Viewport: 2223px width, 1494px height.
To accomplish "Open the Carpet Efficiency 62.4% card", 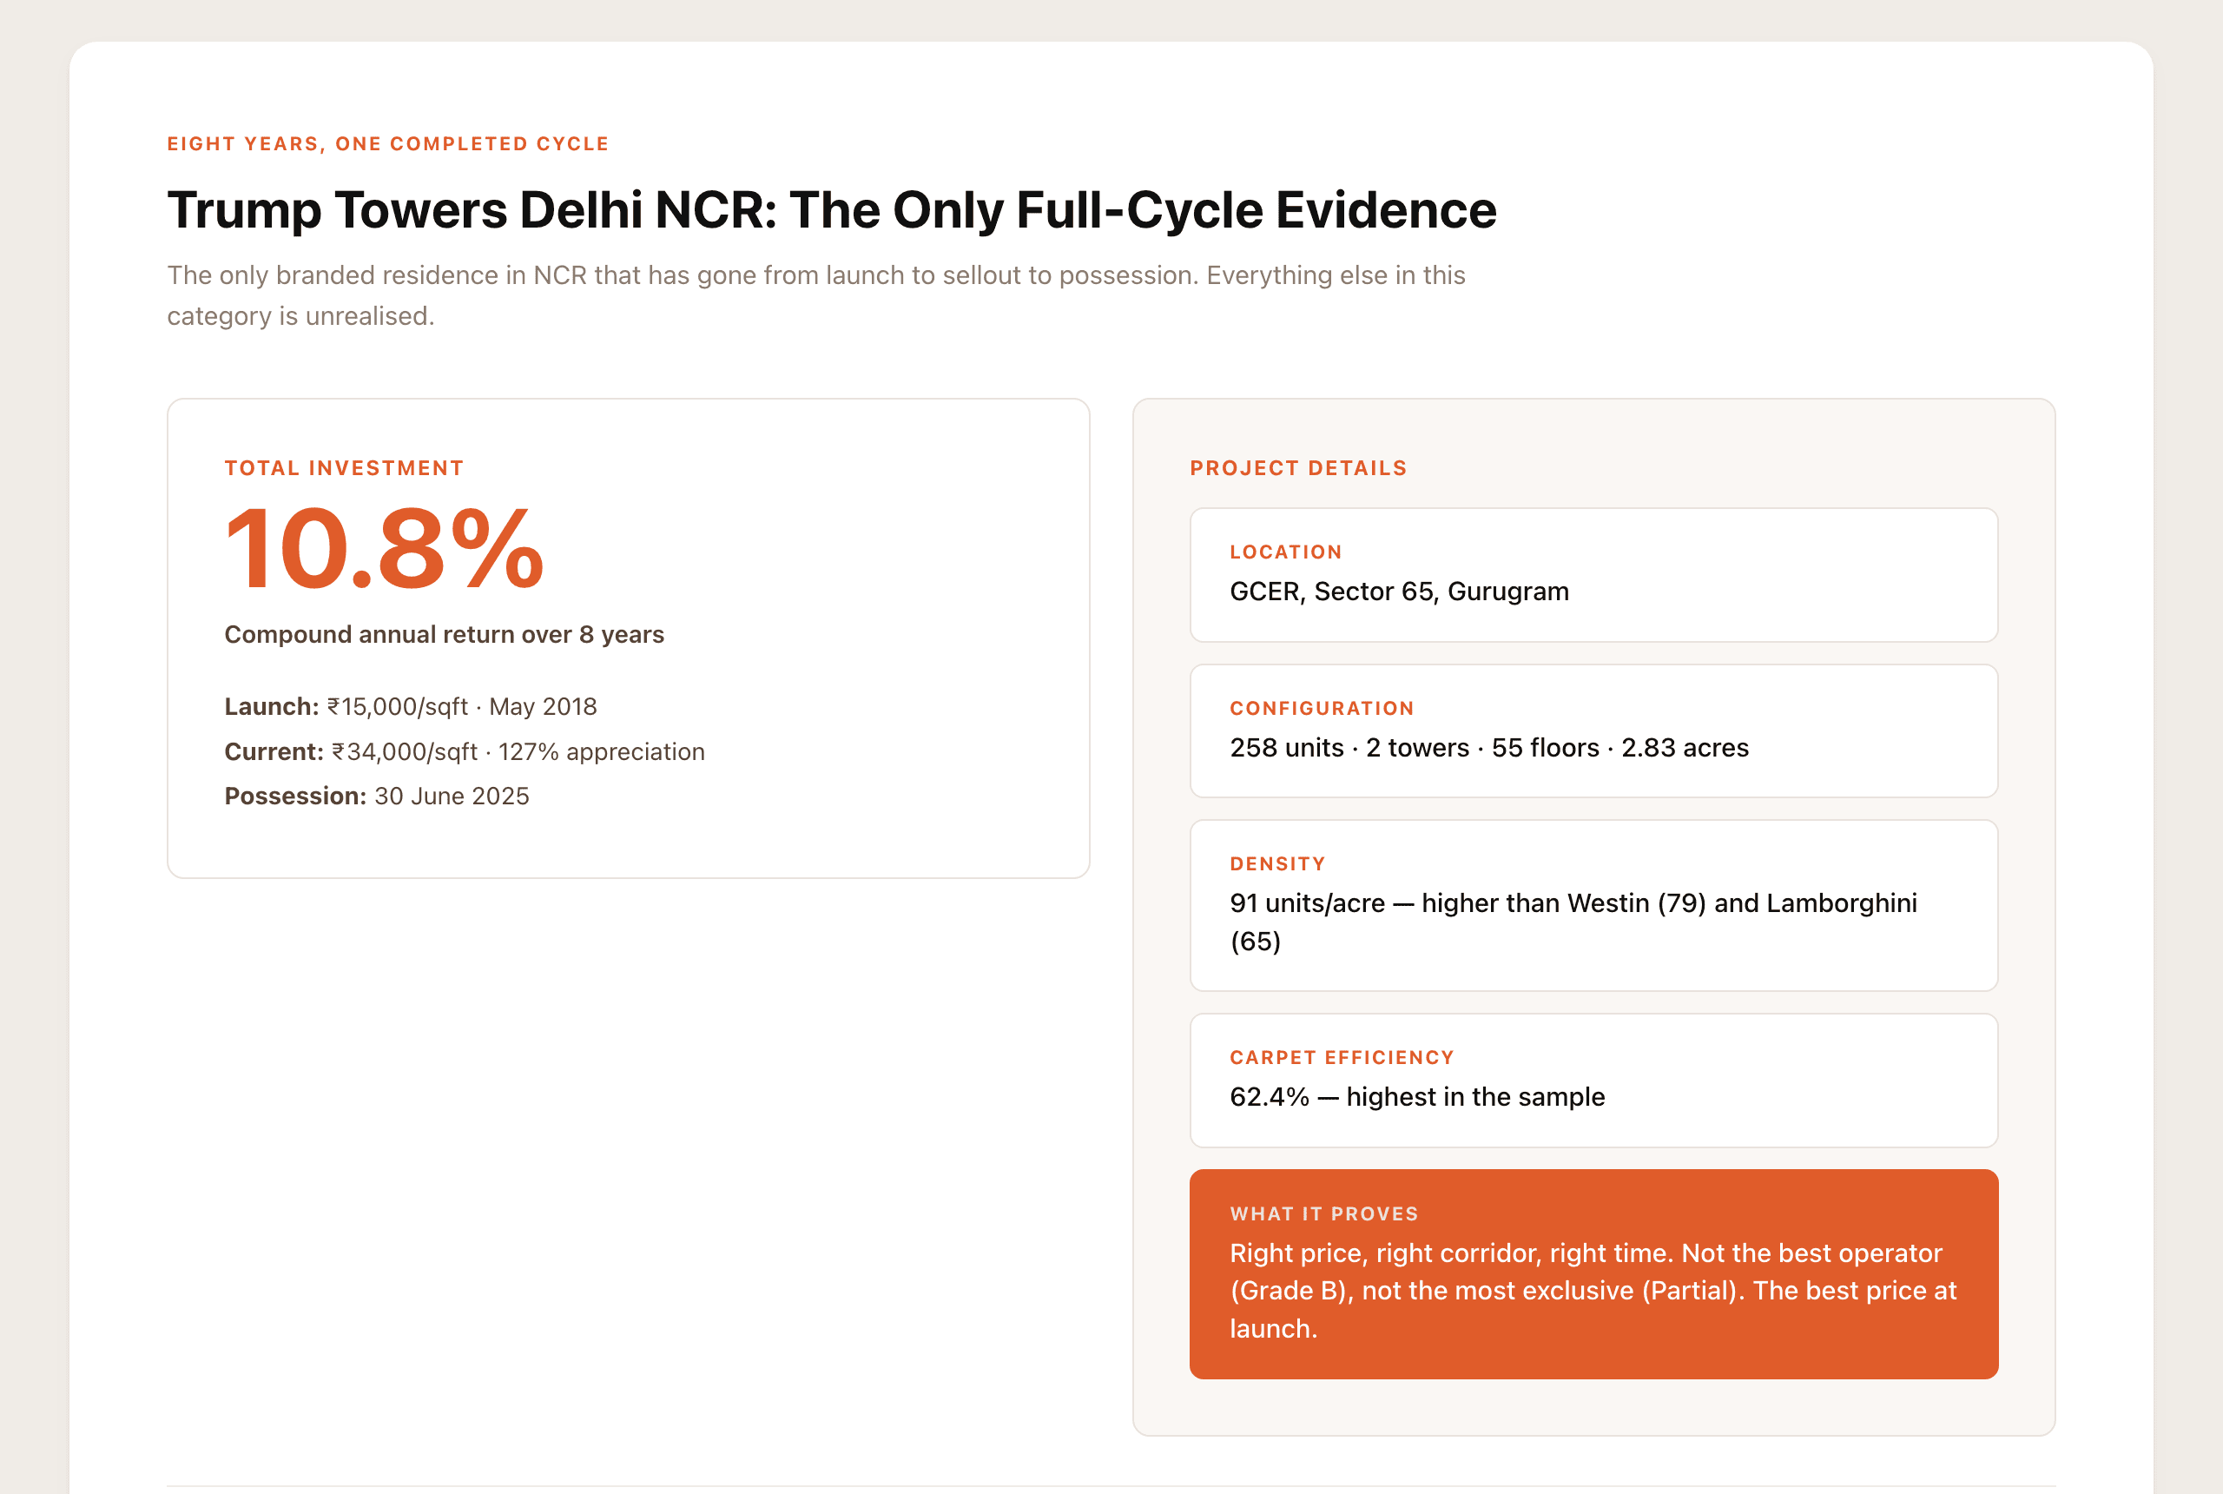I will point(1593,1081).
